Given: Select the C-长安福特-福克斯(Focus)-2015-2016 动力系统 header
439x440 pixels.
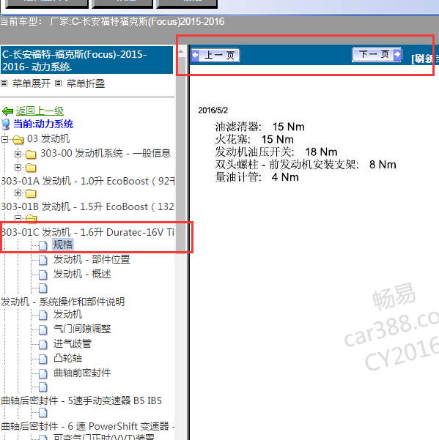Looking at the screenshot, I should (x=86, y=60).
